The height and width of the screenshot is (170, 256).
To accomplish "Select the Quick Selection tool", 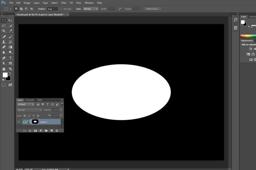I will 11,26.
